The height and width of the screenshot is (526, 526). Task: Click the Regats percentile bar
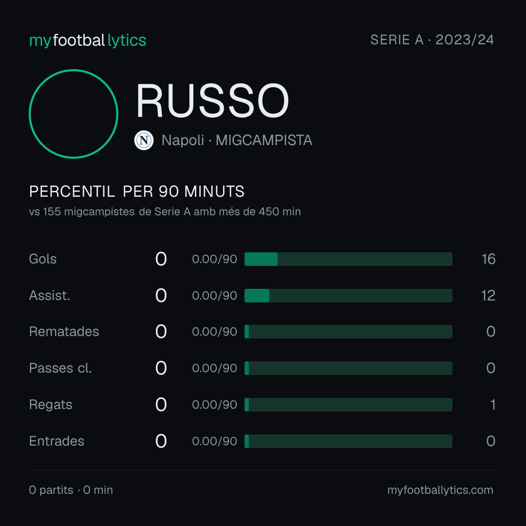click(348, 405)
